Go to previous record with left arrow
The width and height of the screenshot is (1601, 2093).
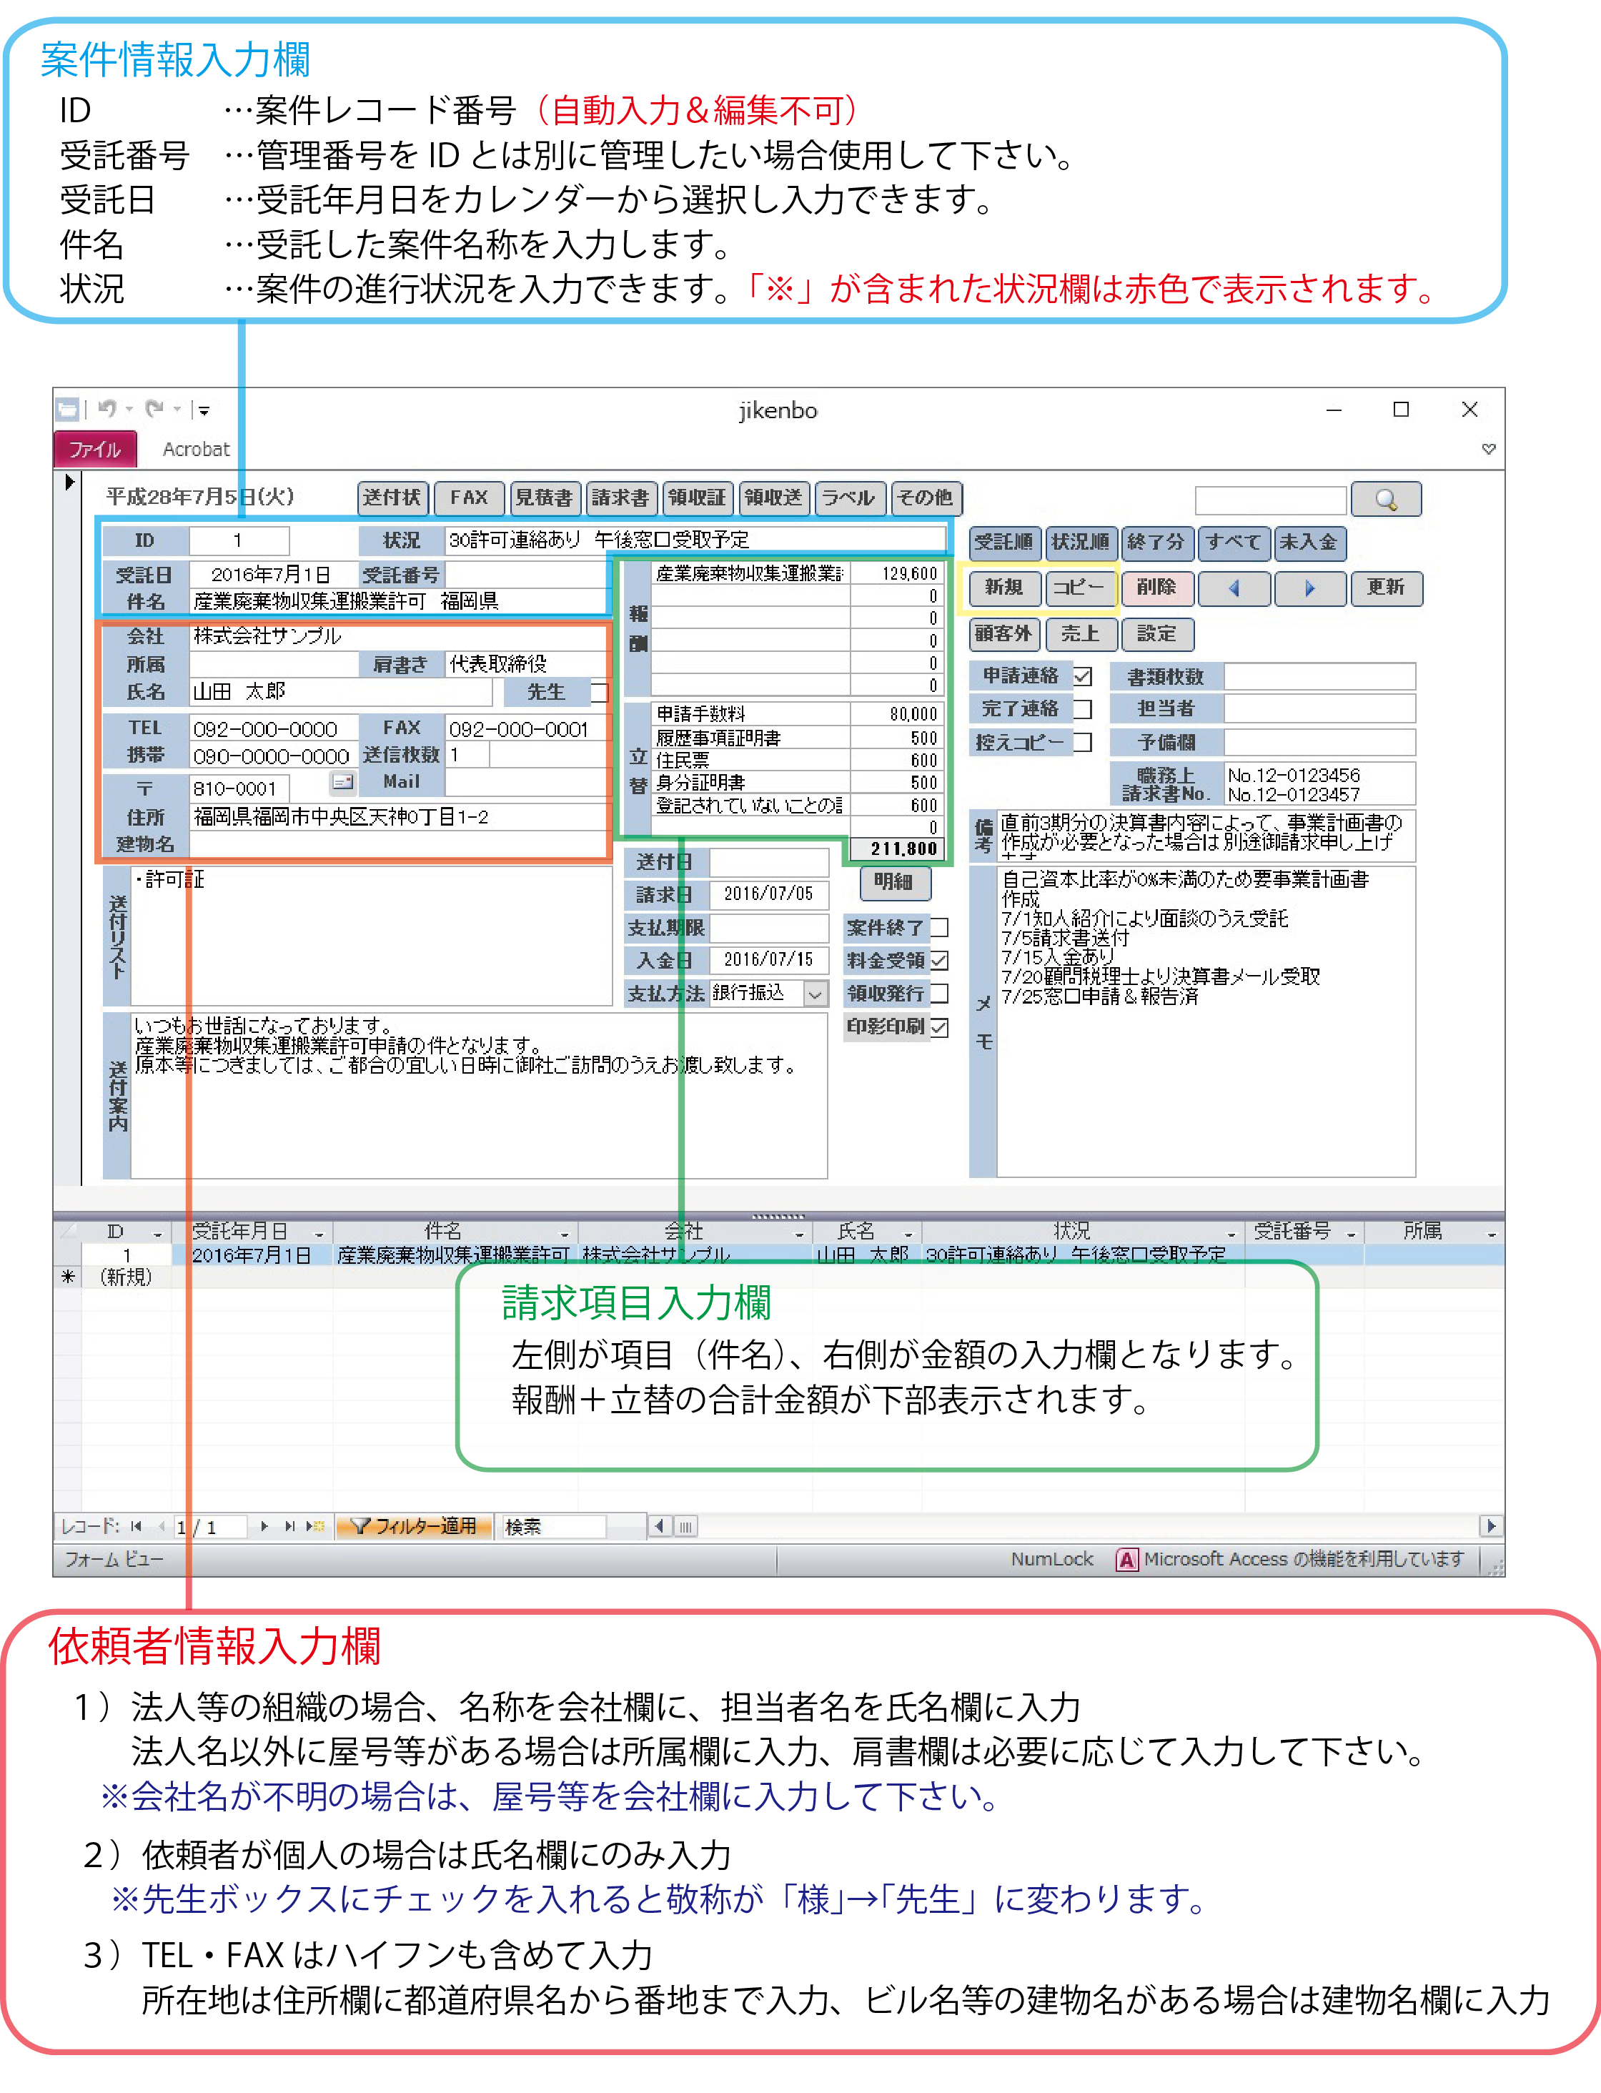(1234, 588)
